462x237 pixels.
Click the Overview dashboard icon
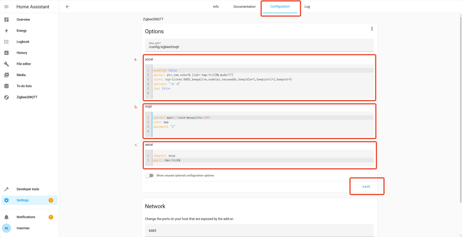[x=6, y=19]
